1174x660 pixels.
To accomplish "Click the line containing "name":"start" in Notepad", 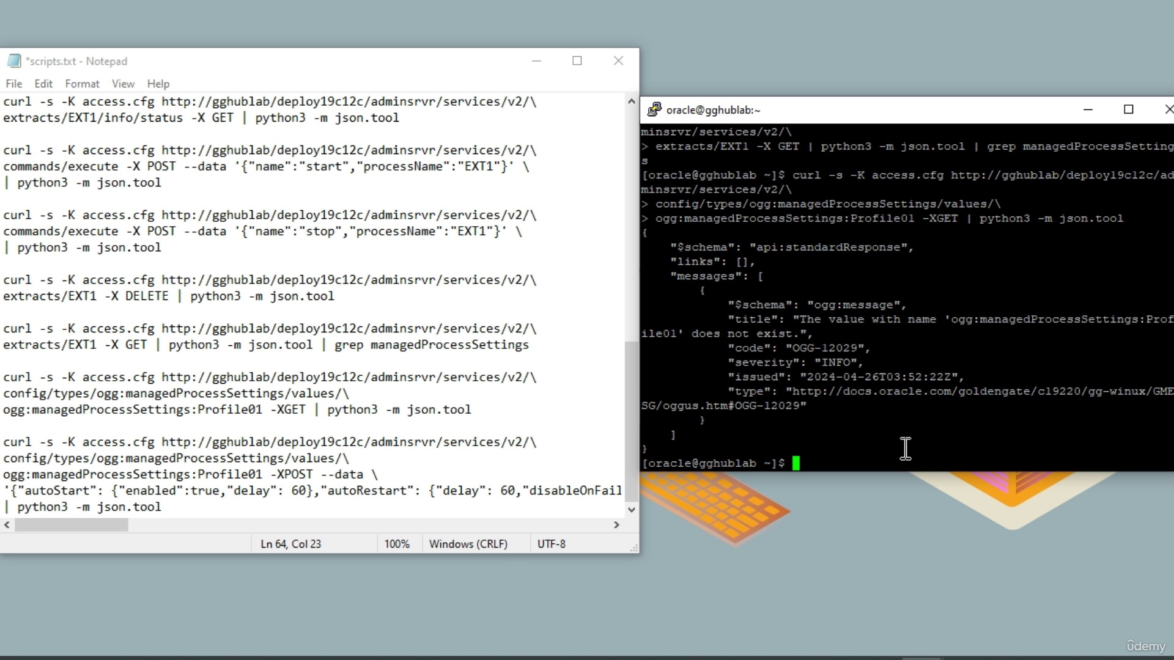I will coord(266,166).
